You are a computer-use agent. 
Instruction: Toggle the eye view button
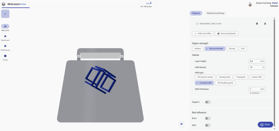[x=181, y=124]
